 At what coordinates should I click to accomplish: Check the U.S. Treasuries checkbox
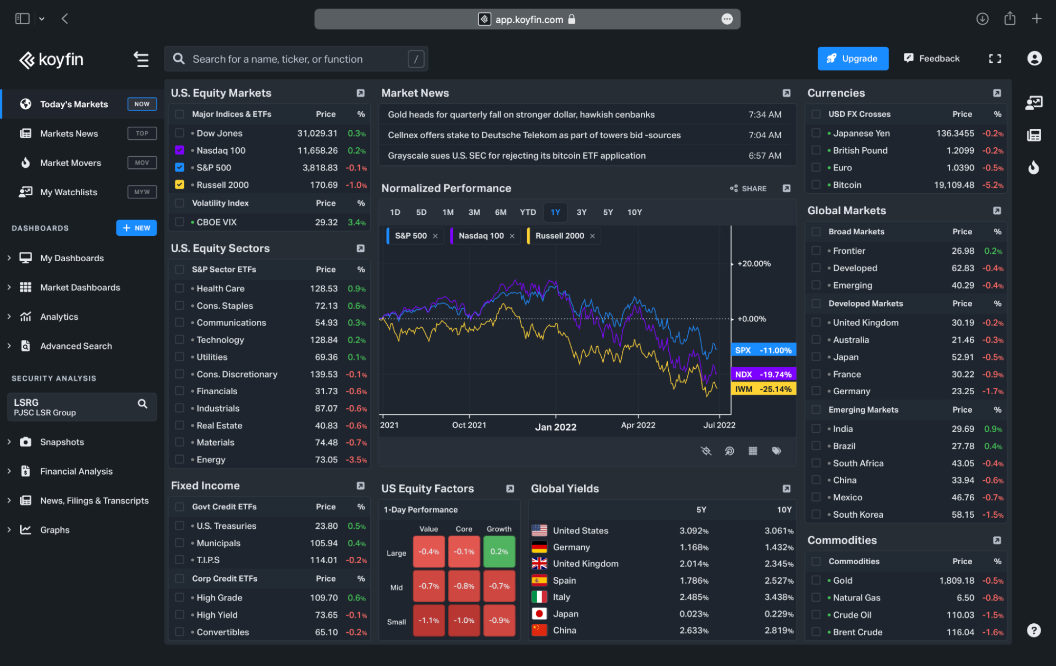180,526
